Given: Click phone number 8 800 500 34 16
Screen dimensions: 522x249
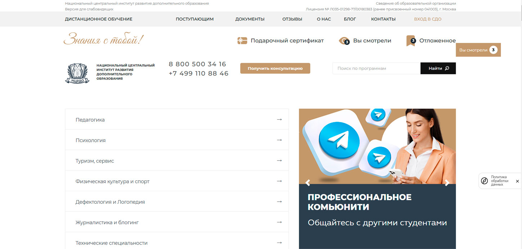Looking at the screenshot, I should click(197, 64).
